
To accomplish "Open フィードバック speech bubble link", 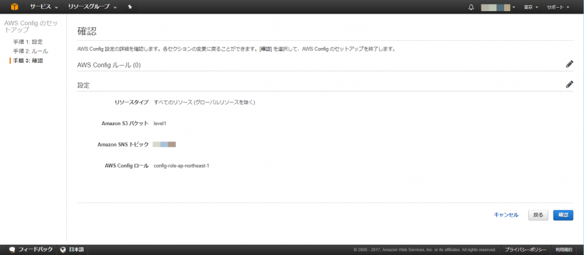I will (x=31, y=249).
